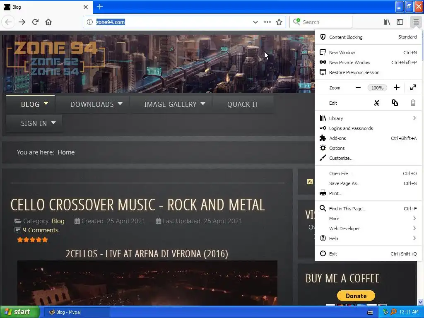Click the back navigation arrow
Image resolution: width=424 pixels, height=318 pixels.
(8, 22)
